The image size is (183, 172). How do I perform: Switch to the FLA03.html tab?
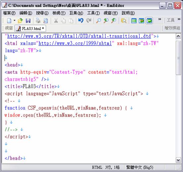tap(30, 28)
